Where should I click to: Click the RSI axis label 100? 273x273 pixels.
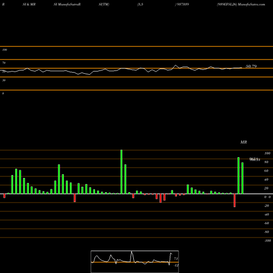tap(4, 50)
